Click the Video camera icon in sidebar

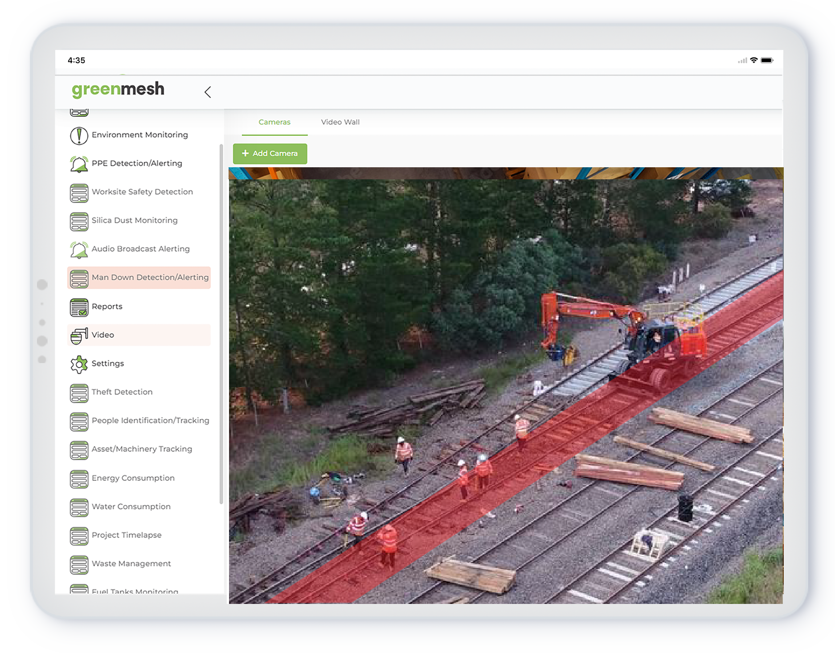pyautogui.click(x=79, y=335)
